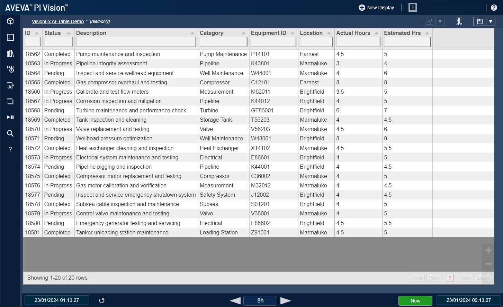This screenshot has height=307, width=503.
Task: Open the Graphic Library books icon
Action: (x=10, y=53)
